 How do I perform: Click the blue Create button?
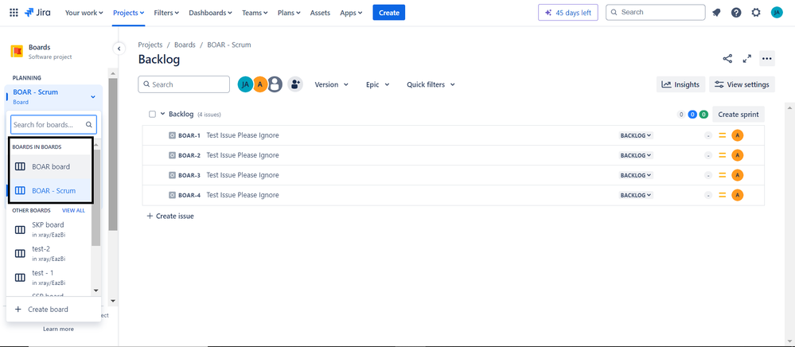389,13
